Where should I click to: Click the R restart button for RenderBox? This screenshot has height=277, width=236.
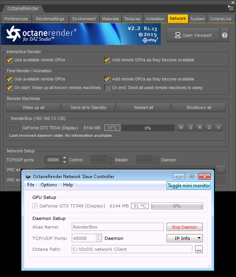200,127
